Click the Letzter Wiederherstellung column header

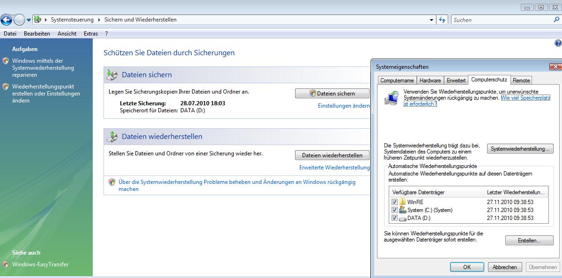point(515,192)
